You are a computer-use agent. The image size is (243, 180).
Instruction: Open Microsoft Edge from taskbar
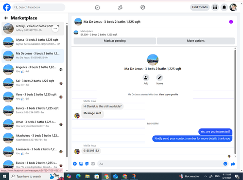click(78, 176)
